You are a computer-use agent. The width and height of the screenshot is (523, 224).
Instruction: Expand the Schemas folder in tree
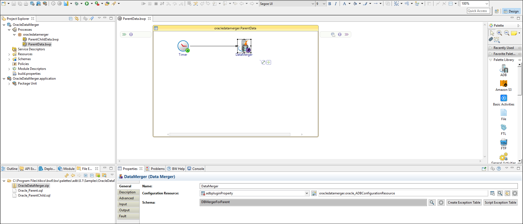(x=9, y=59)
